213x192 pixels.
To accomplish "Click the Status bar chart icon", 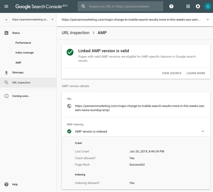I will click(x=6, y=33).
